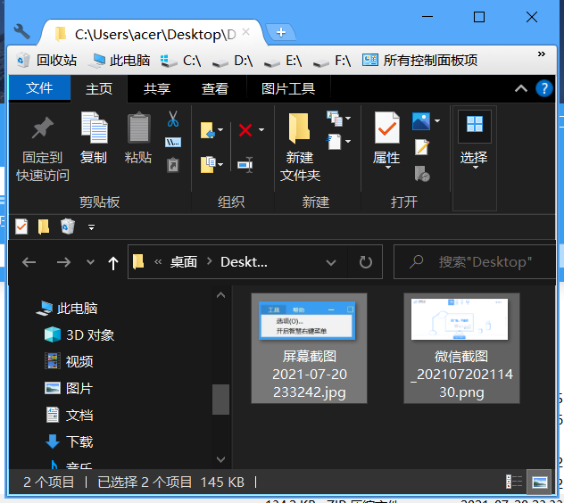This screenshot has width=564, height=503.
Task: Click the history icon in 打开 group
Action: 422,174
